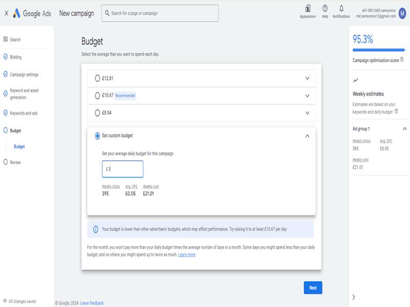The height and width of the screenshot is (307, 410).
Task: Click the account avatar M
Action: tap(402, 13)
